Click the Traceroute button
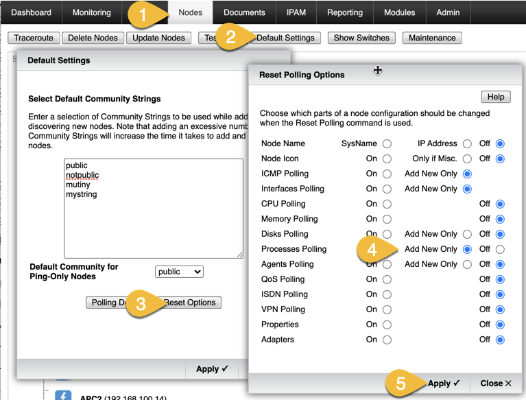Viewport: 526px width, 400px height. pyautogui.click(x=34, y=38)
